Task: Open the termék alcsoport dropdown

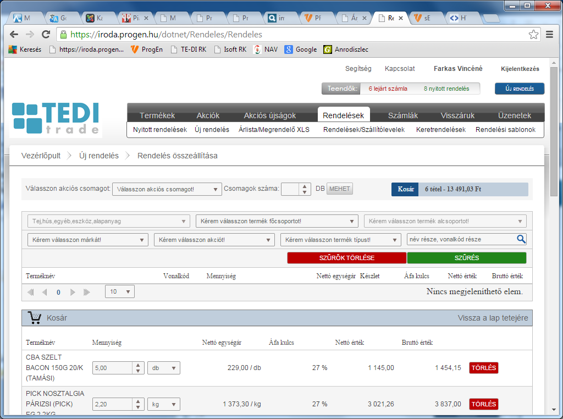Action: click(445, 221)
